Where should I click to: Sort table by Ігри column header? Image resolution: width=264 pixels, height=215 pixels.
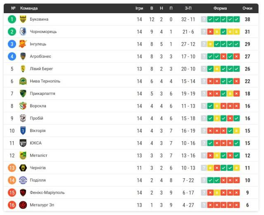139,8
